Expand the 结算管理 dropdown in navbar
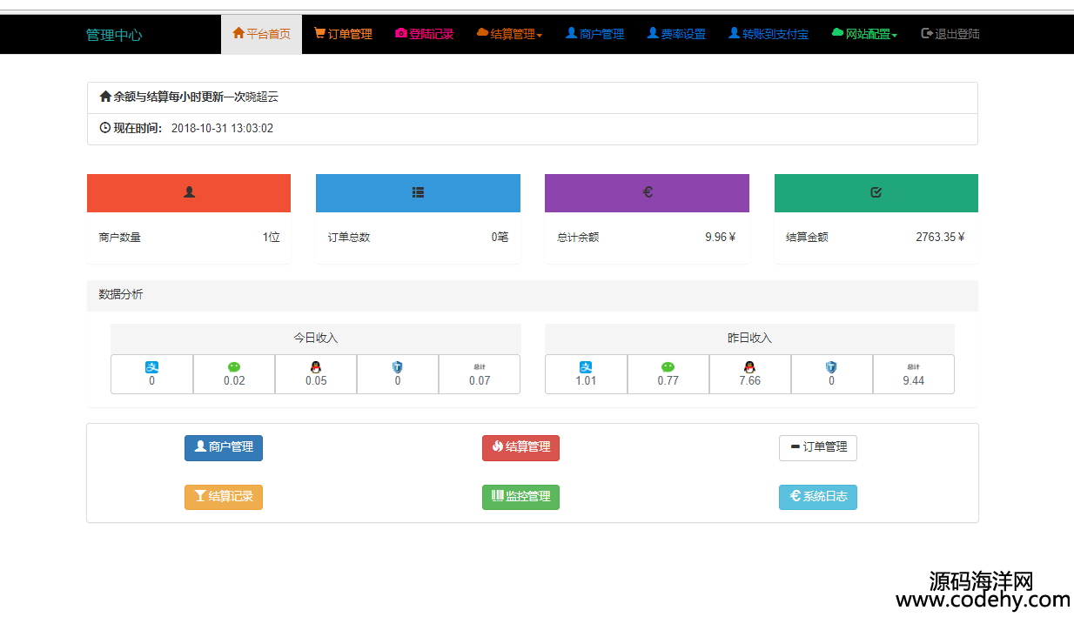This screenshot has height=617, width=1074. point(509,35)
